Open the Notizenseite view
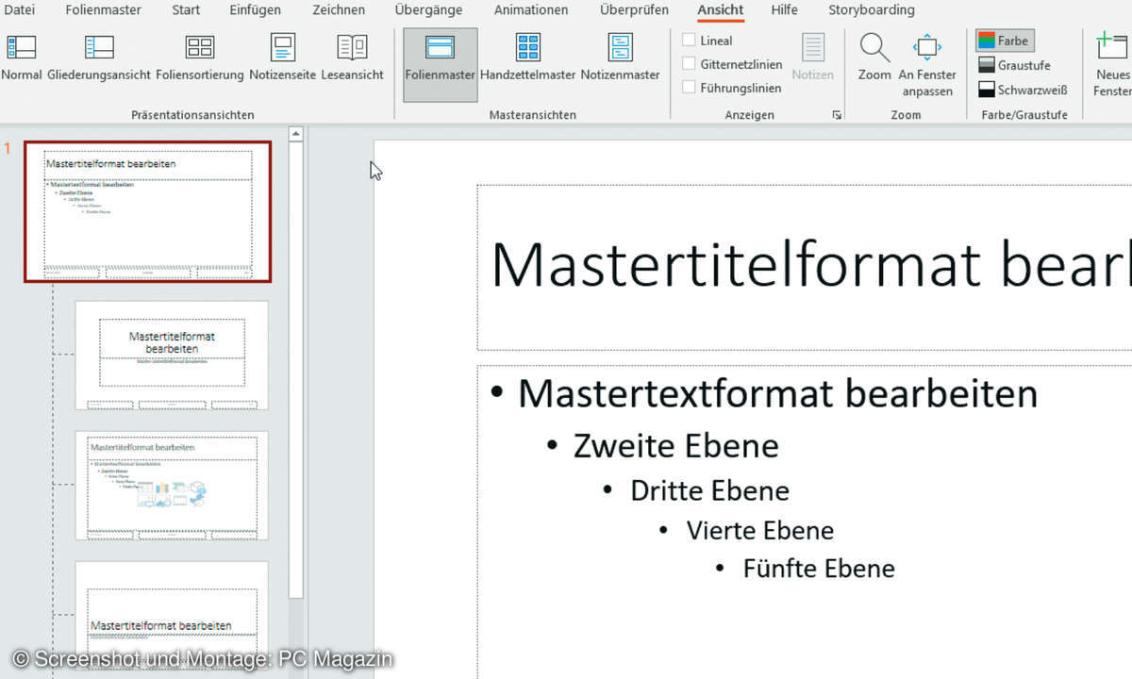1132x679 pixels. pyautogui.click(x=282, y=58)
